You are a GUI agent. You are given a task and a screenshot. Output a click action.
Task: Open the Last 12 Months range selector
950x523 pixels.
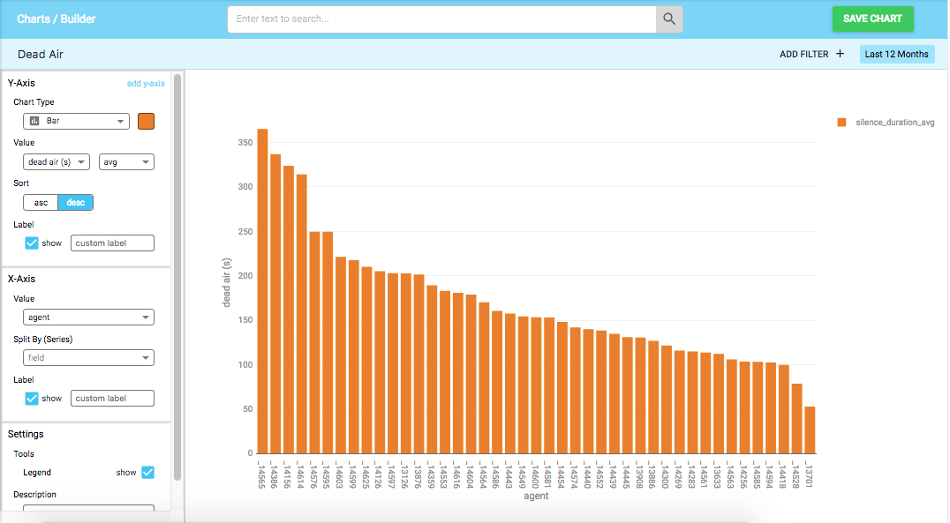point(897,54)
